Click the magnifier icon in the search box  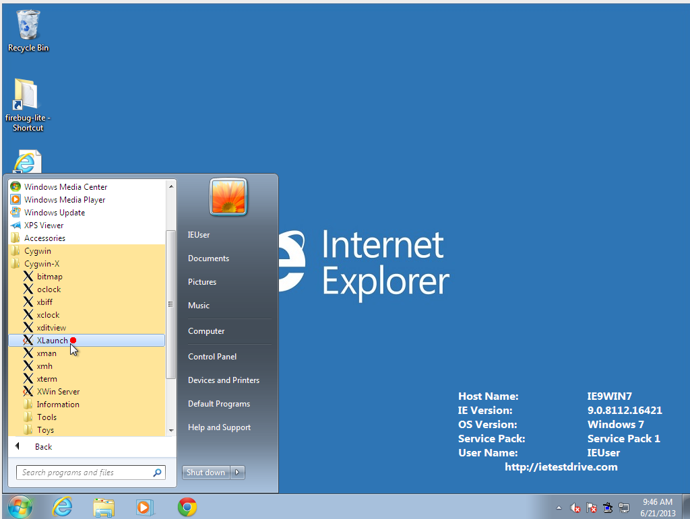point(157,473)
